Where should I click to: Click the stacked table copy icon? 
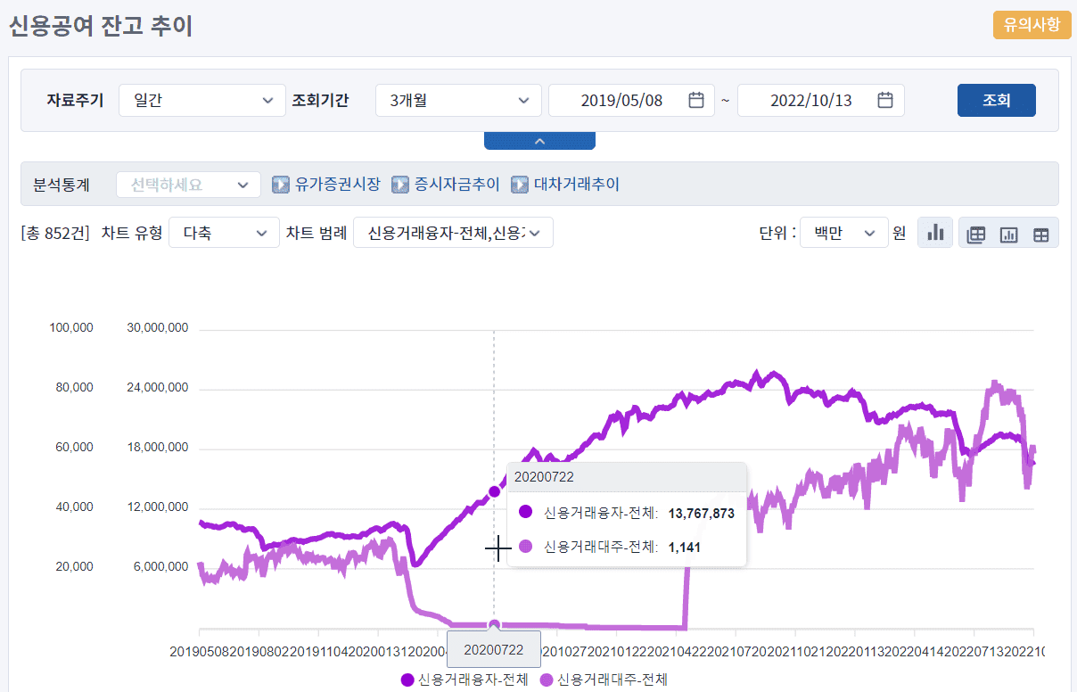point(976,235)
